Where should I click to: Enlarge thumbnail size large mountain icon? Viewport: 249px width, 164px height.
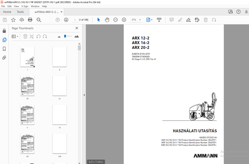click(x=77, y=36)
